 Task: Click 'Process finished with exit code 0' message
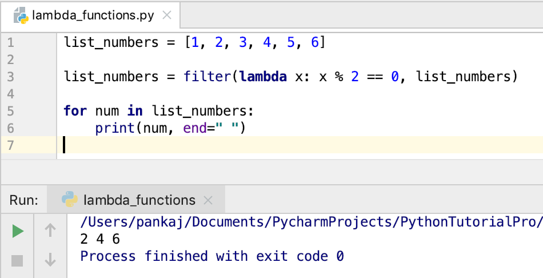(212, 256)
